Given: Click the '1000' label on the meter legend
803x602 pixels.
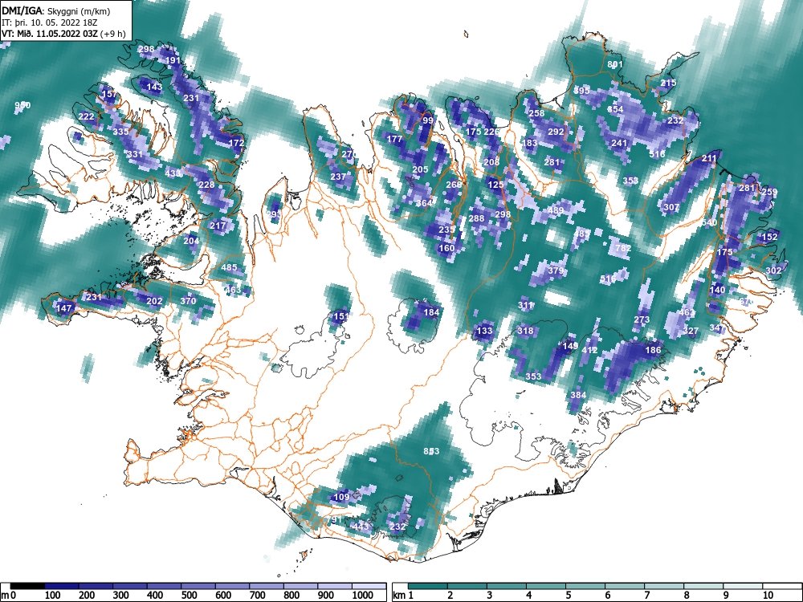Looking at the screenshot, I should 363,595.
